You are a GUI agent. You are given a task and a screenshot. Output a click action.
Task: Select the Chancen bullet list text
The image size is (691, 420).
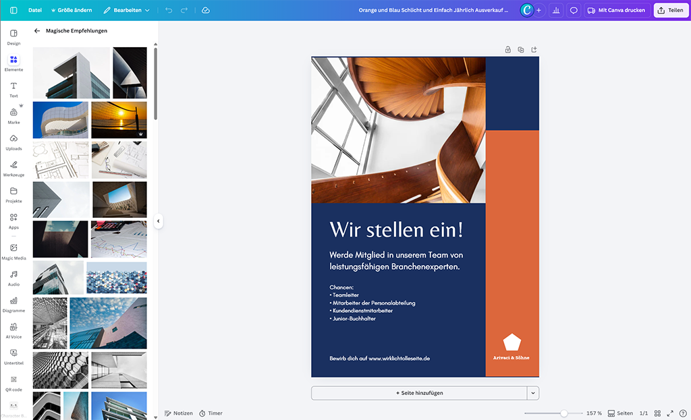(372, 303)
